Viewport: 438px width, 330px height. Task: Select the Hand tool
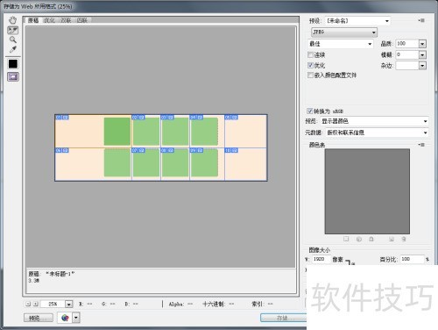[x=12, y=20]
